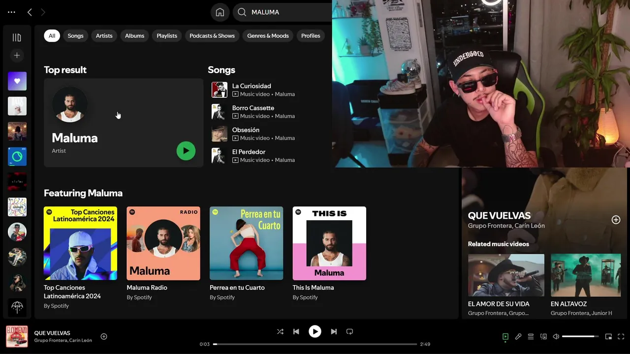The image size is (630, 354).
Task: Click Obsesión album art thumbnail
Action: [220, 134]
